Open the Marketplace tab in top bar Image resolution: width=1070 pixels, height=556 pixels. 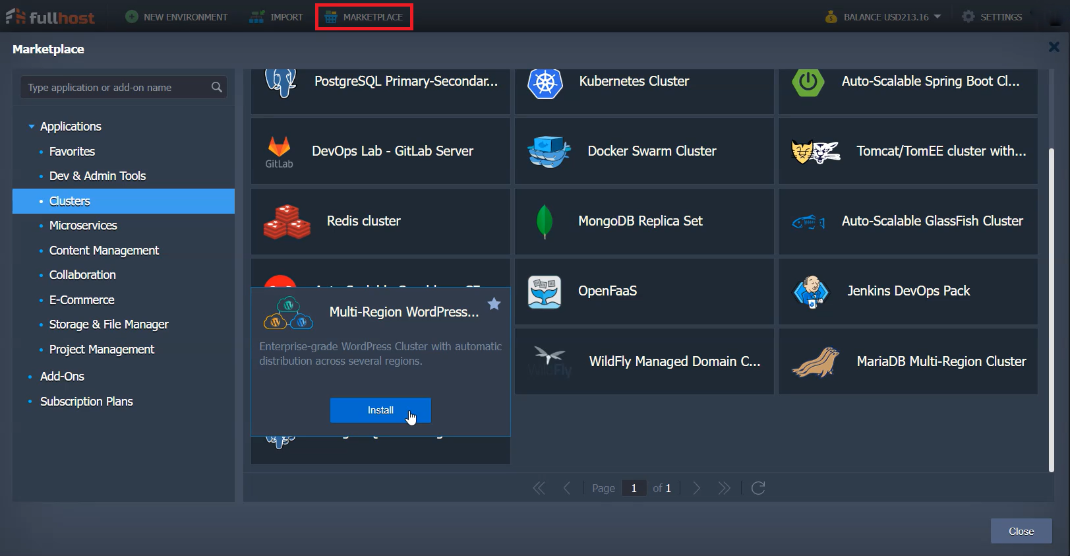364,17
